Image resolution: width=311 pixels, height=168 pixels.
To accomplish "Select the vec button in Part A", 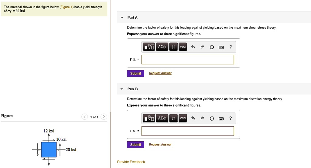I will (x=183, y=47).
